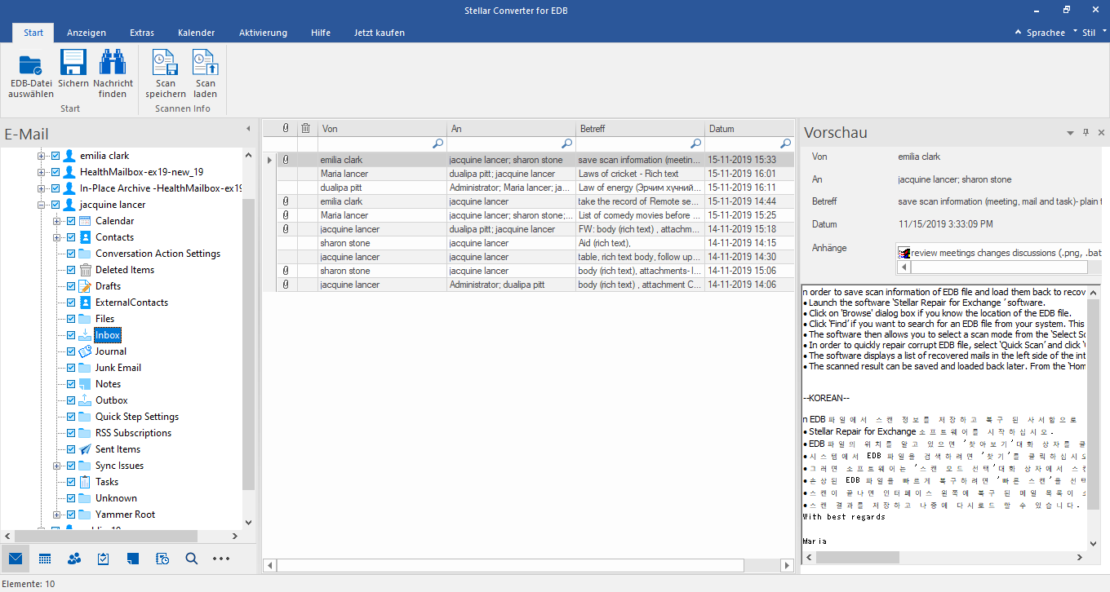1110x592 pixels.
Task: Click Scan speichern in the ribbon
Action: coord(166,64)
